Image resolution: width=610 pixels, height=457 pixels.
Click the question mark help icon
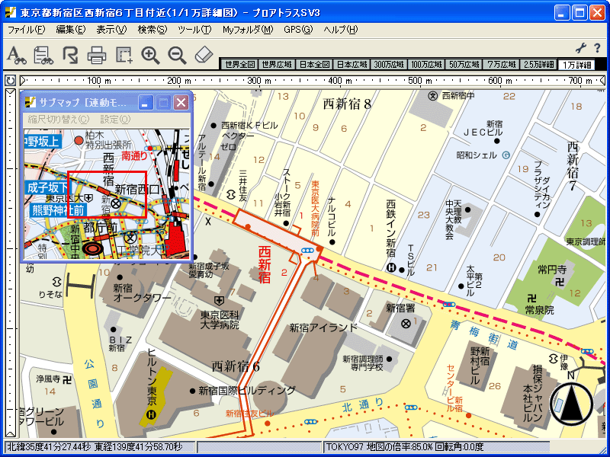[x=597, y=48]
